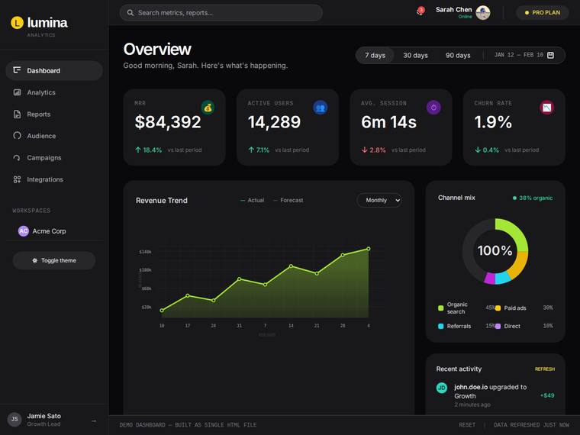Select the Acme Corp workspace

coord(54,230)
